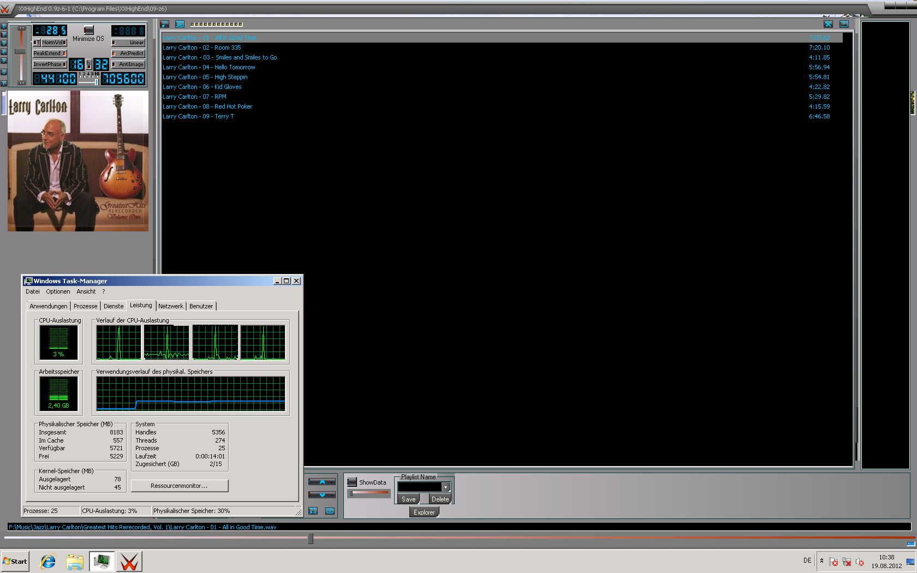Click the left icon at playlist top-right

pos(828,24)
